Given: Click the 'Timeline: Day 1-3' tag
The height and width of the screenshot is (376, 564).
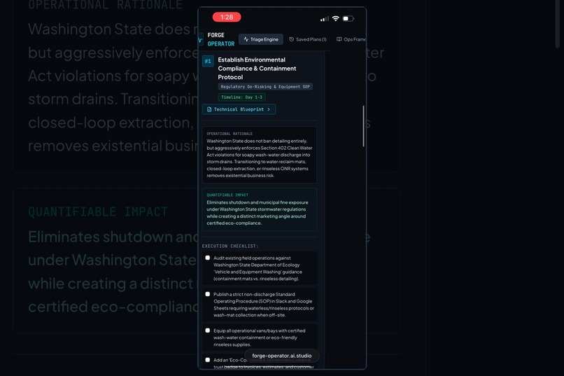Looking at the screenshot, I should pos(241,97).
